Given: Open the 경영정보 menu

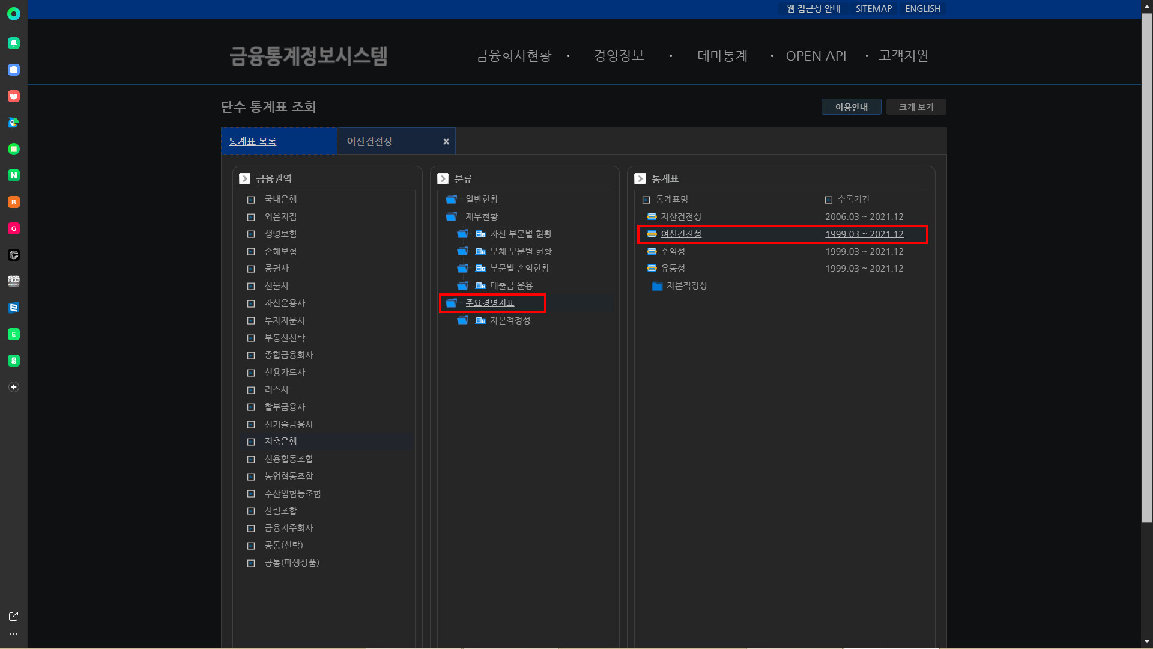Looking at the screenshot, I should tap(619, 56).
